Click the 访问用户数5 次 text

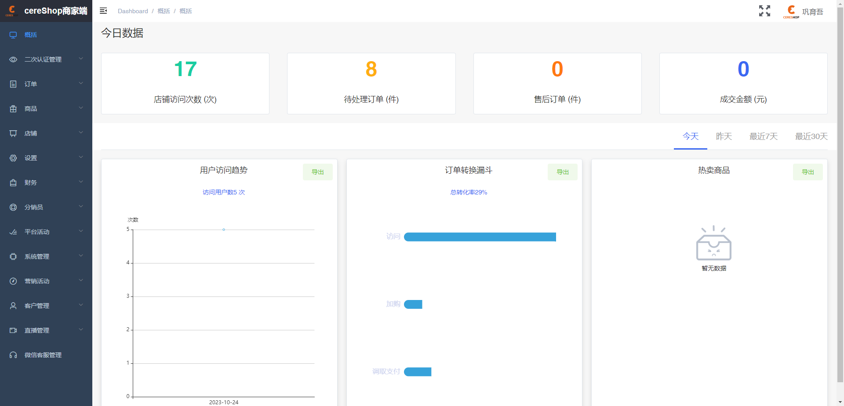224,192
